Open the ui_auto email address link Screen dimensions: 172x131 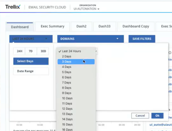pyautogui.click(x=161, y=125)
